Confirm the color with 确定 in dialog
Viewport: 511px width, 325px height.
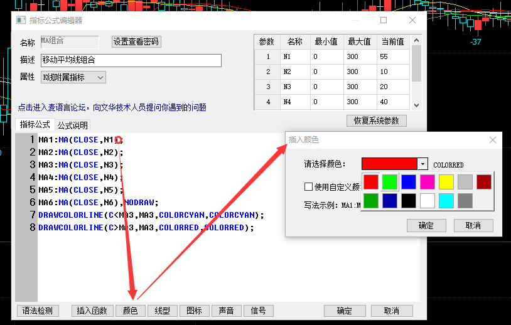[x=426, y=225]
